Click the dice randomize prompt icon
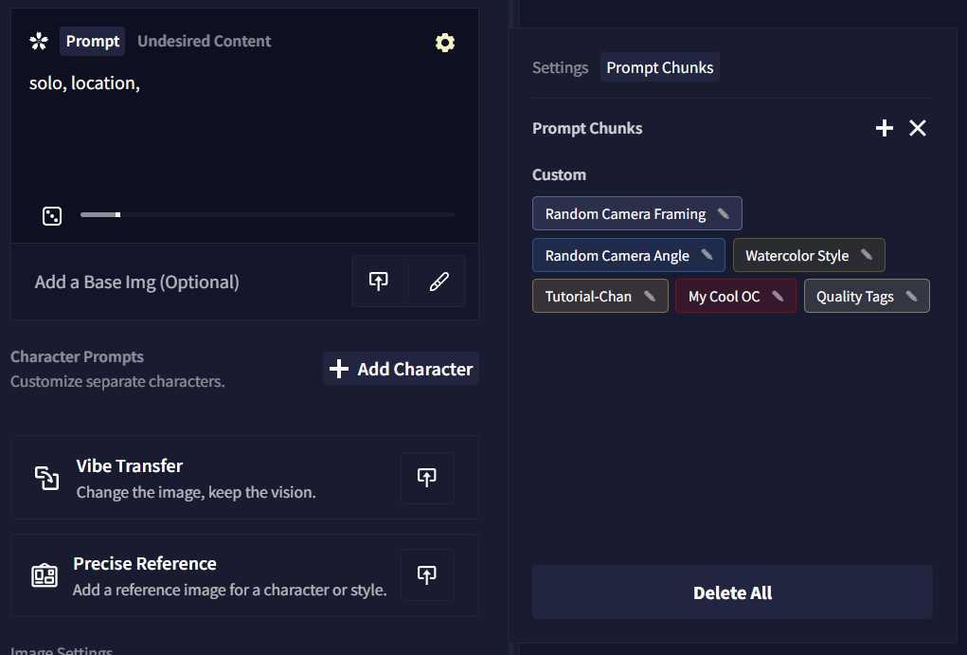 (52, 216)
